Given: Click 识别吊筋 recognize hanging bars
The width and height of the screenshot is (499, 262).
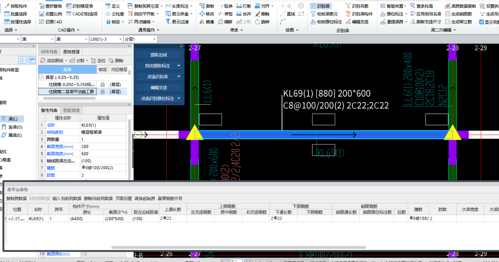Looking at the screenshot, I should [x=357, y=6].
